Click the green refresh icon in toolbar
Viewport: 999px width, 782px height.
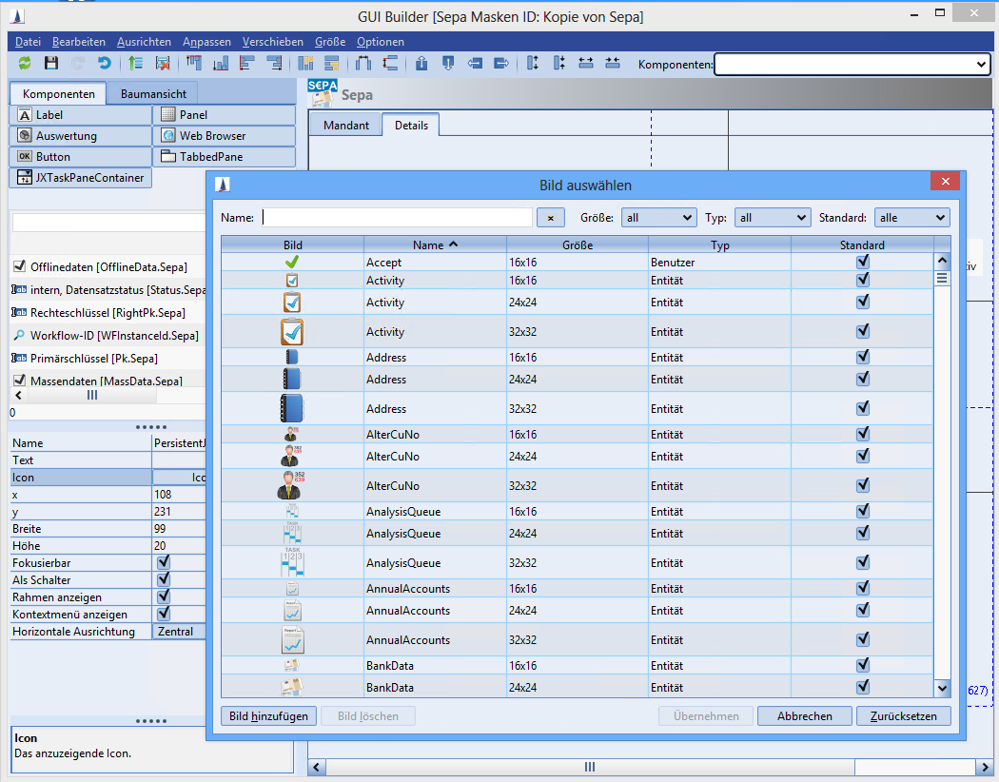tap(25, 64)
